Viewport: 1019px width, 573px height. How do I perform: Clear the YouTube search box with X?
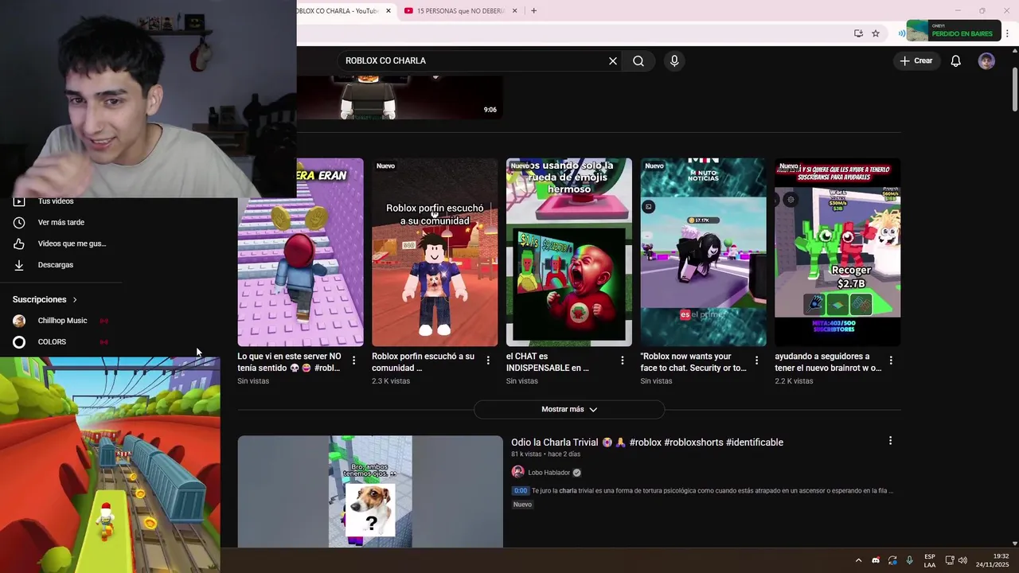613,60
